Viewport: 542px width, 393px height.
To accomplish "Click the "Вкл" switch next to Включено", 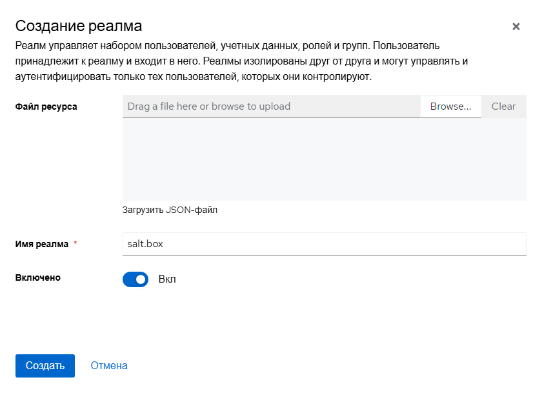I will click(135, 279).
